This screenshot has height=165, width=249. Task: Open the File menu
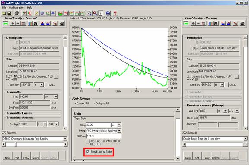(x=4, y=7)
